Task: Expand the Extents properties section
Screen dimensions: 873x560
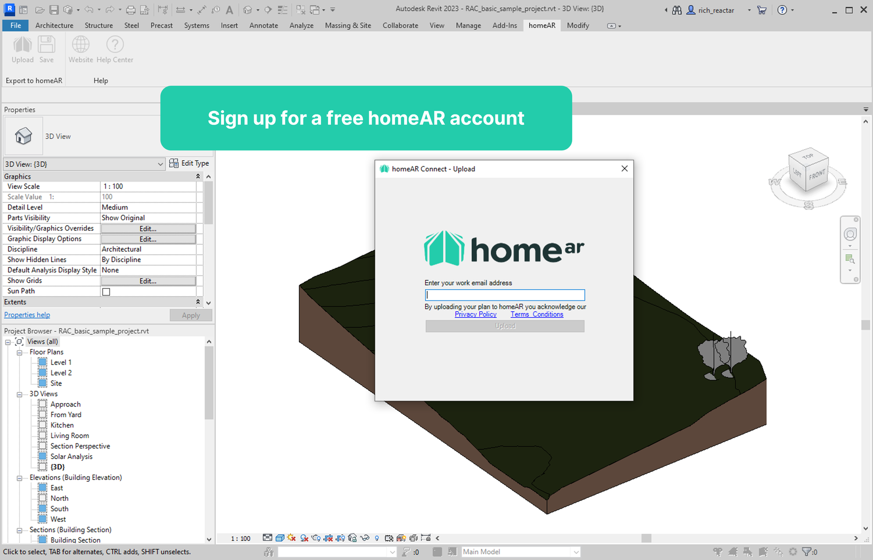Action: (x=198, y=302)
